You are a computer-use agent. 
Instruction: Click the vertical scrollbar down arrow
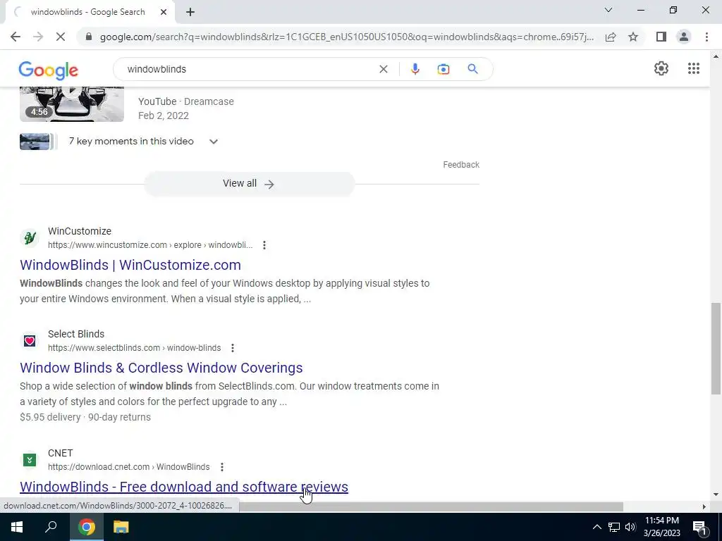[716, 495]
